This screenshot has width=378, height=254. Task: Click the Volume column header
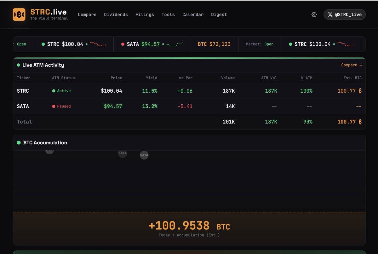click(228, 78)
